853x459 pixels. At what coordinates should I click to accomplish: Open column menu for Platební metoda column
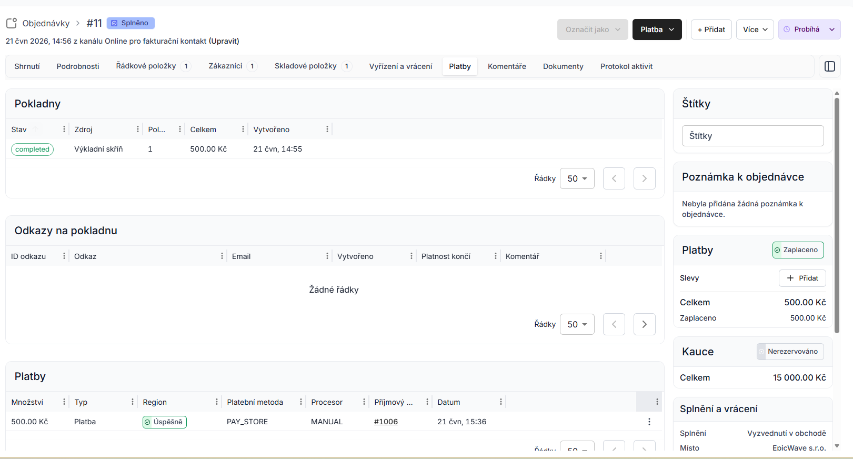coord(301,402)
